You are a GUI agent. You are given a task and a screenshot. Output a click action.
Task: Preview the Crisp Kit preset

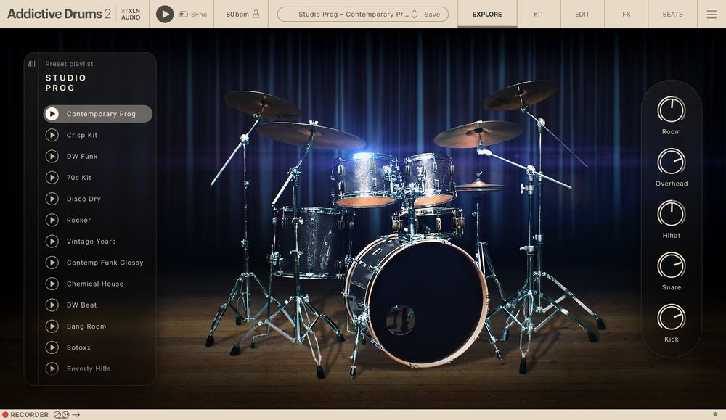pyautogui.click(x=52, y=135)
